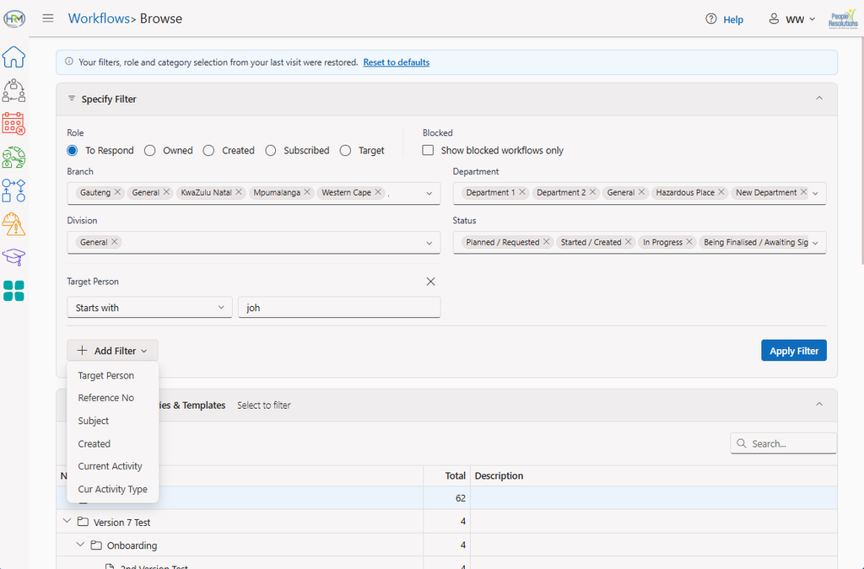Click the Reset to defaults link
Screen dimensions: 864x569
coord(397,62)
